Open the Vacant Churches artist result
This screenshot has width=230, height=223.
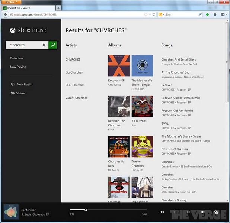76,98
